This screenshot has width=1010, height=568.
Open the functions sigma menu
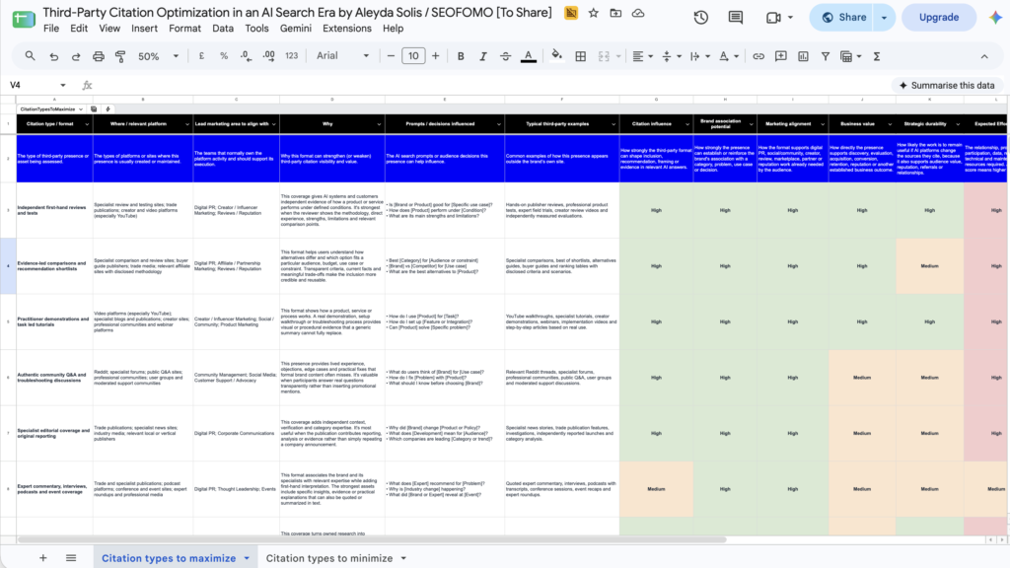pyautogui.click(x=877, y=56)
